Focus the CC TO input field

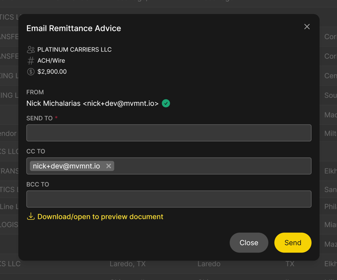point(168,166)
